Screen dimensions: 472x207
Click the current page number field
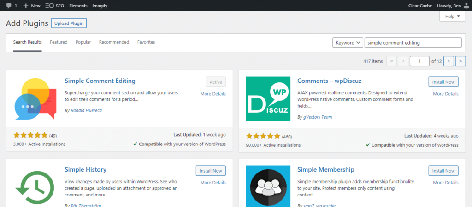pyautogui.click(x=419, y=61)
